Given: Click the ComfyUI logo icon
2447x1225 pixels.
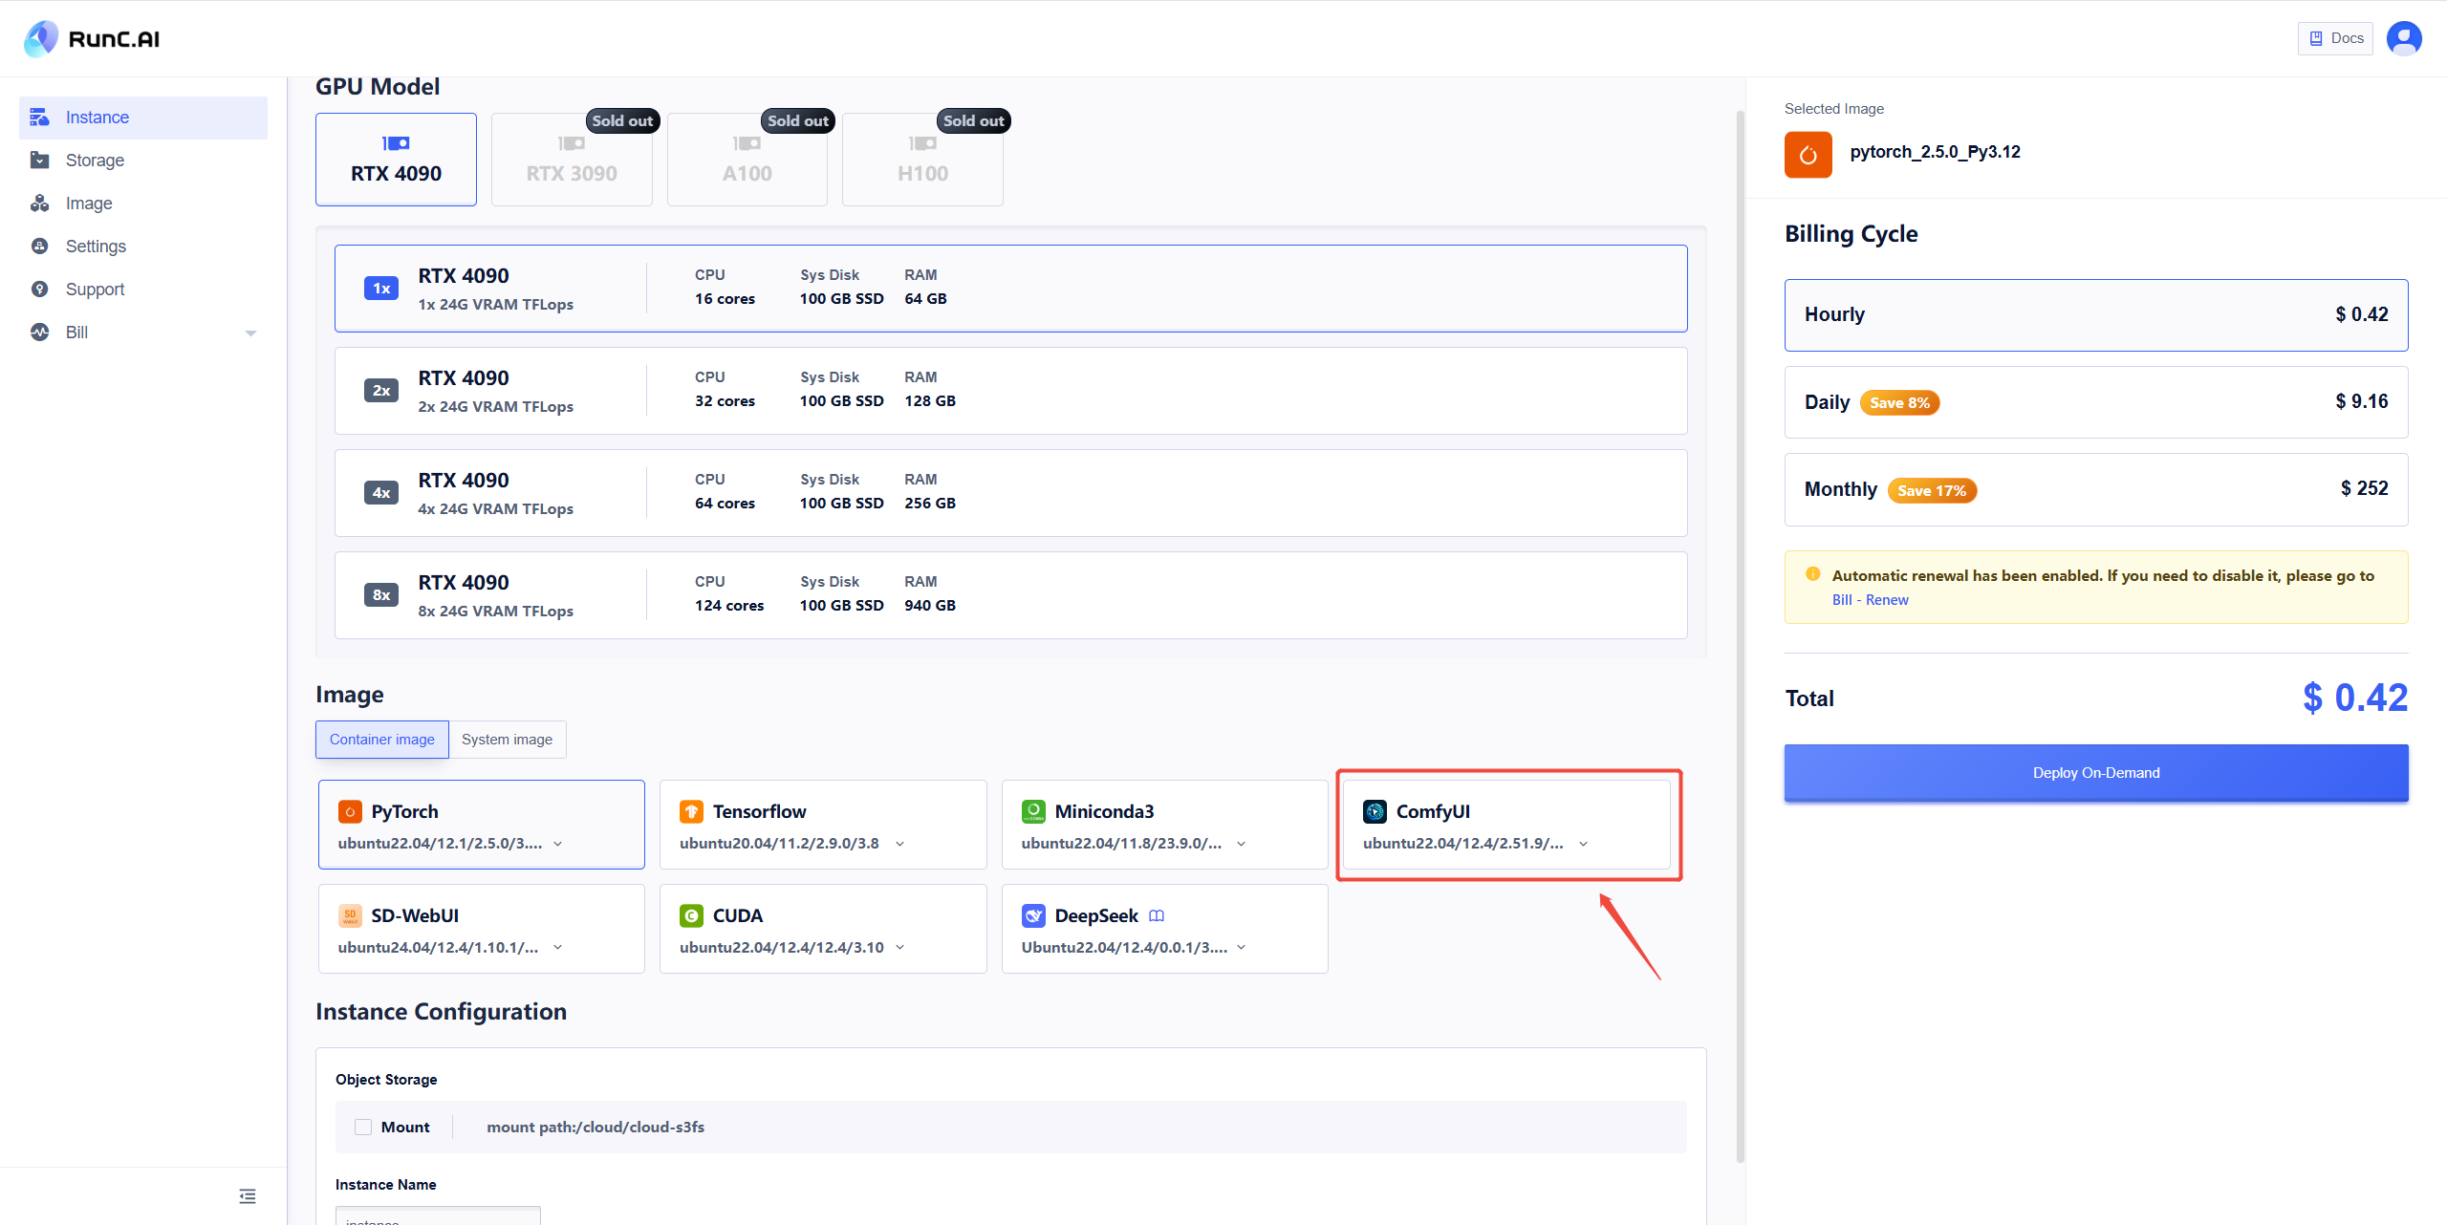Looking at the screenshot, I should click(x=1375, y=812).
